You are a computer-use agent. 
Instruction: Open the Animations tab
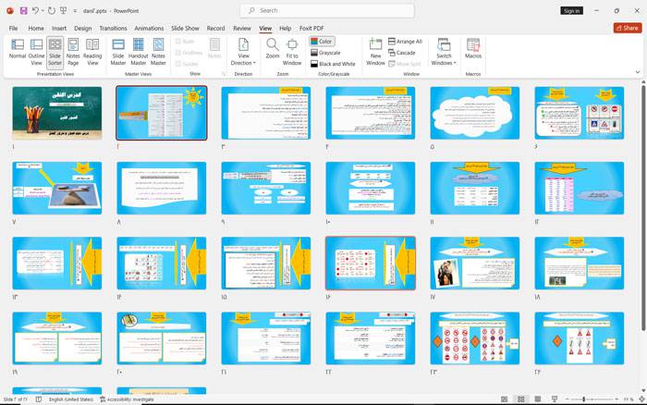[x=149, y=29]
